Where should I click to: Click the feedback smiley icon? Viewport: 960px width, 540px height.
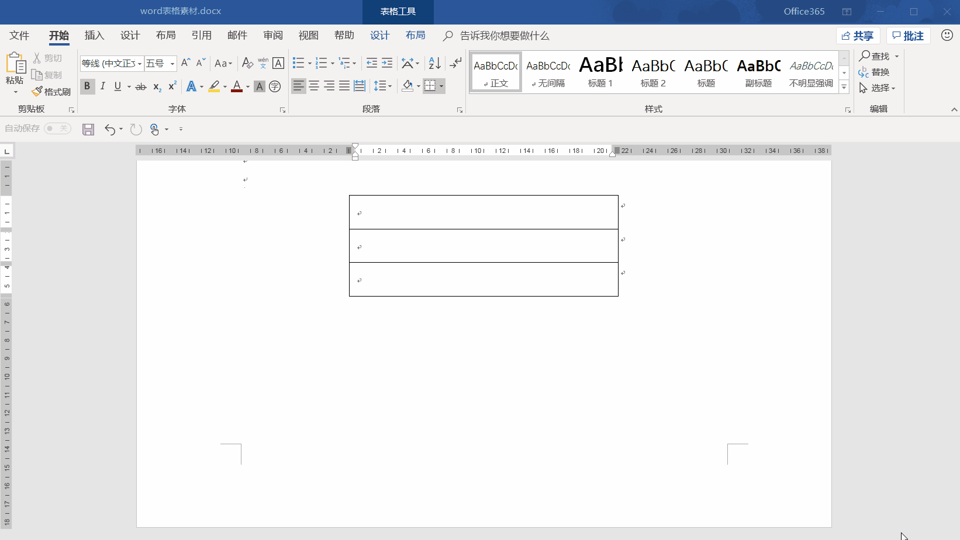tap(947, 35)
